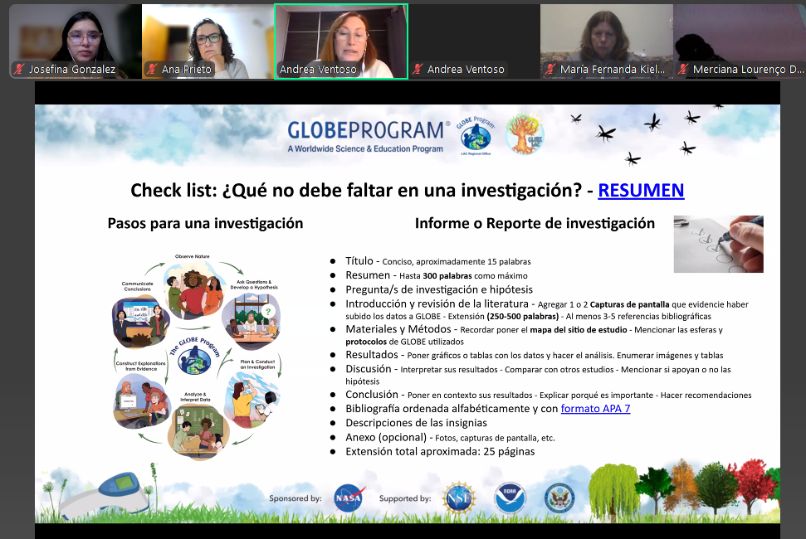Click the 'Resultados' bullet item

pyautogui.click(x=534, y=355)
